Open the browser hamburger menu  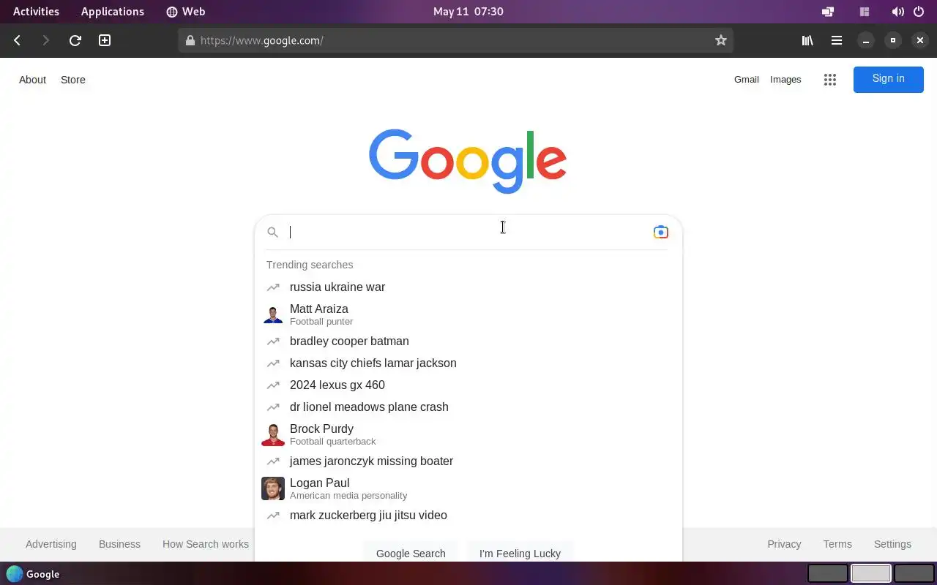pos(836,40)
